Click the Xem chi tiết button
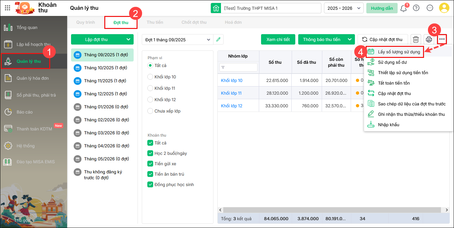This screenshot has height=228, width=454. [x=278, y=39]
